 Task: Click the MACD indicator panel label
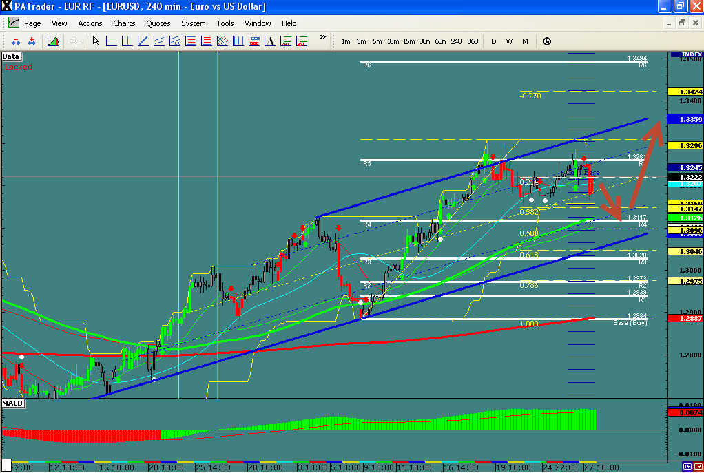pyautogui.click(x=12, y=402)
